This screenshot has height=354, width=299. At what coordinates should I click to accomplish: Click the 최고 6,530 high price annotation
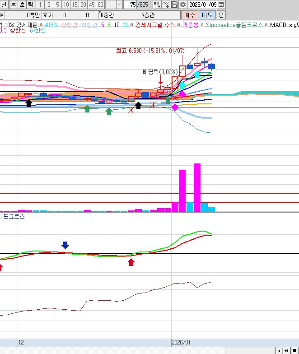[150, 51]
